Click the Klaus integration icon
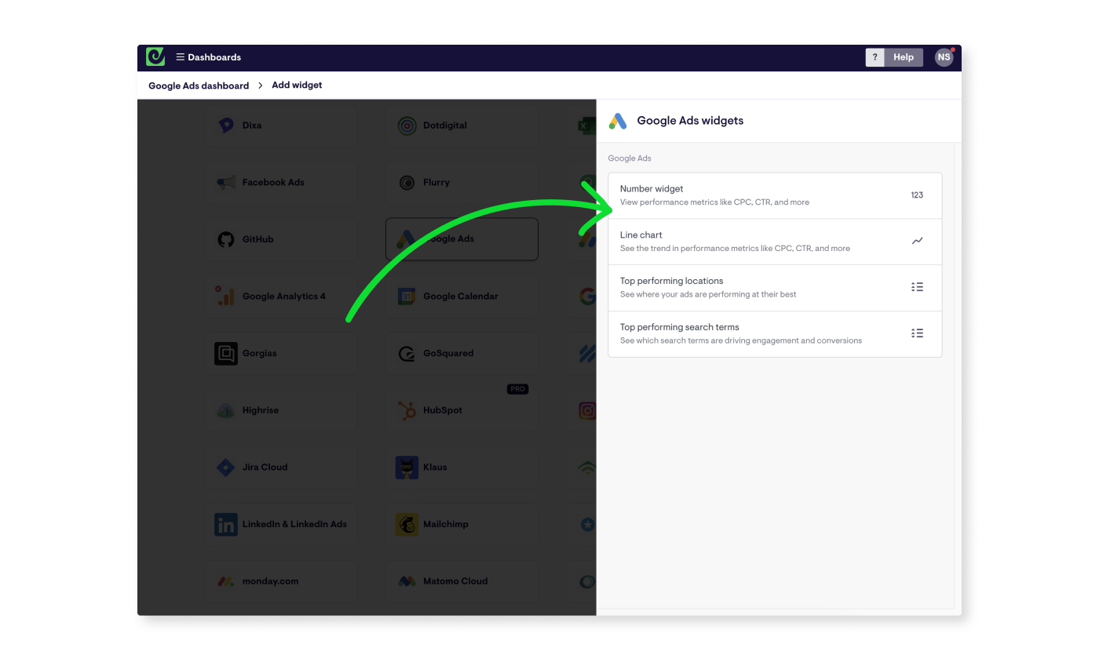Image resolution: width=1099 pixels, height=659 pixels. point(407,468)
